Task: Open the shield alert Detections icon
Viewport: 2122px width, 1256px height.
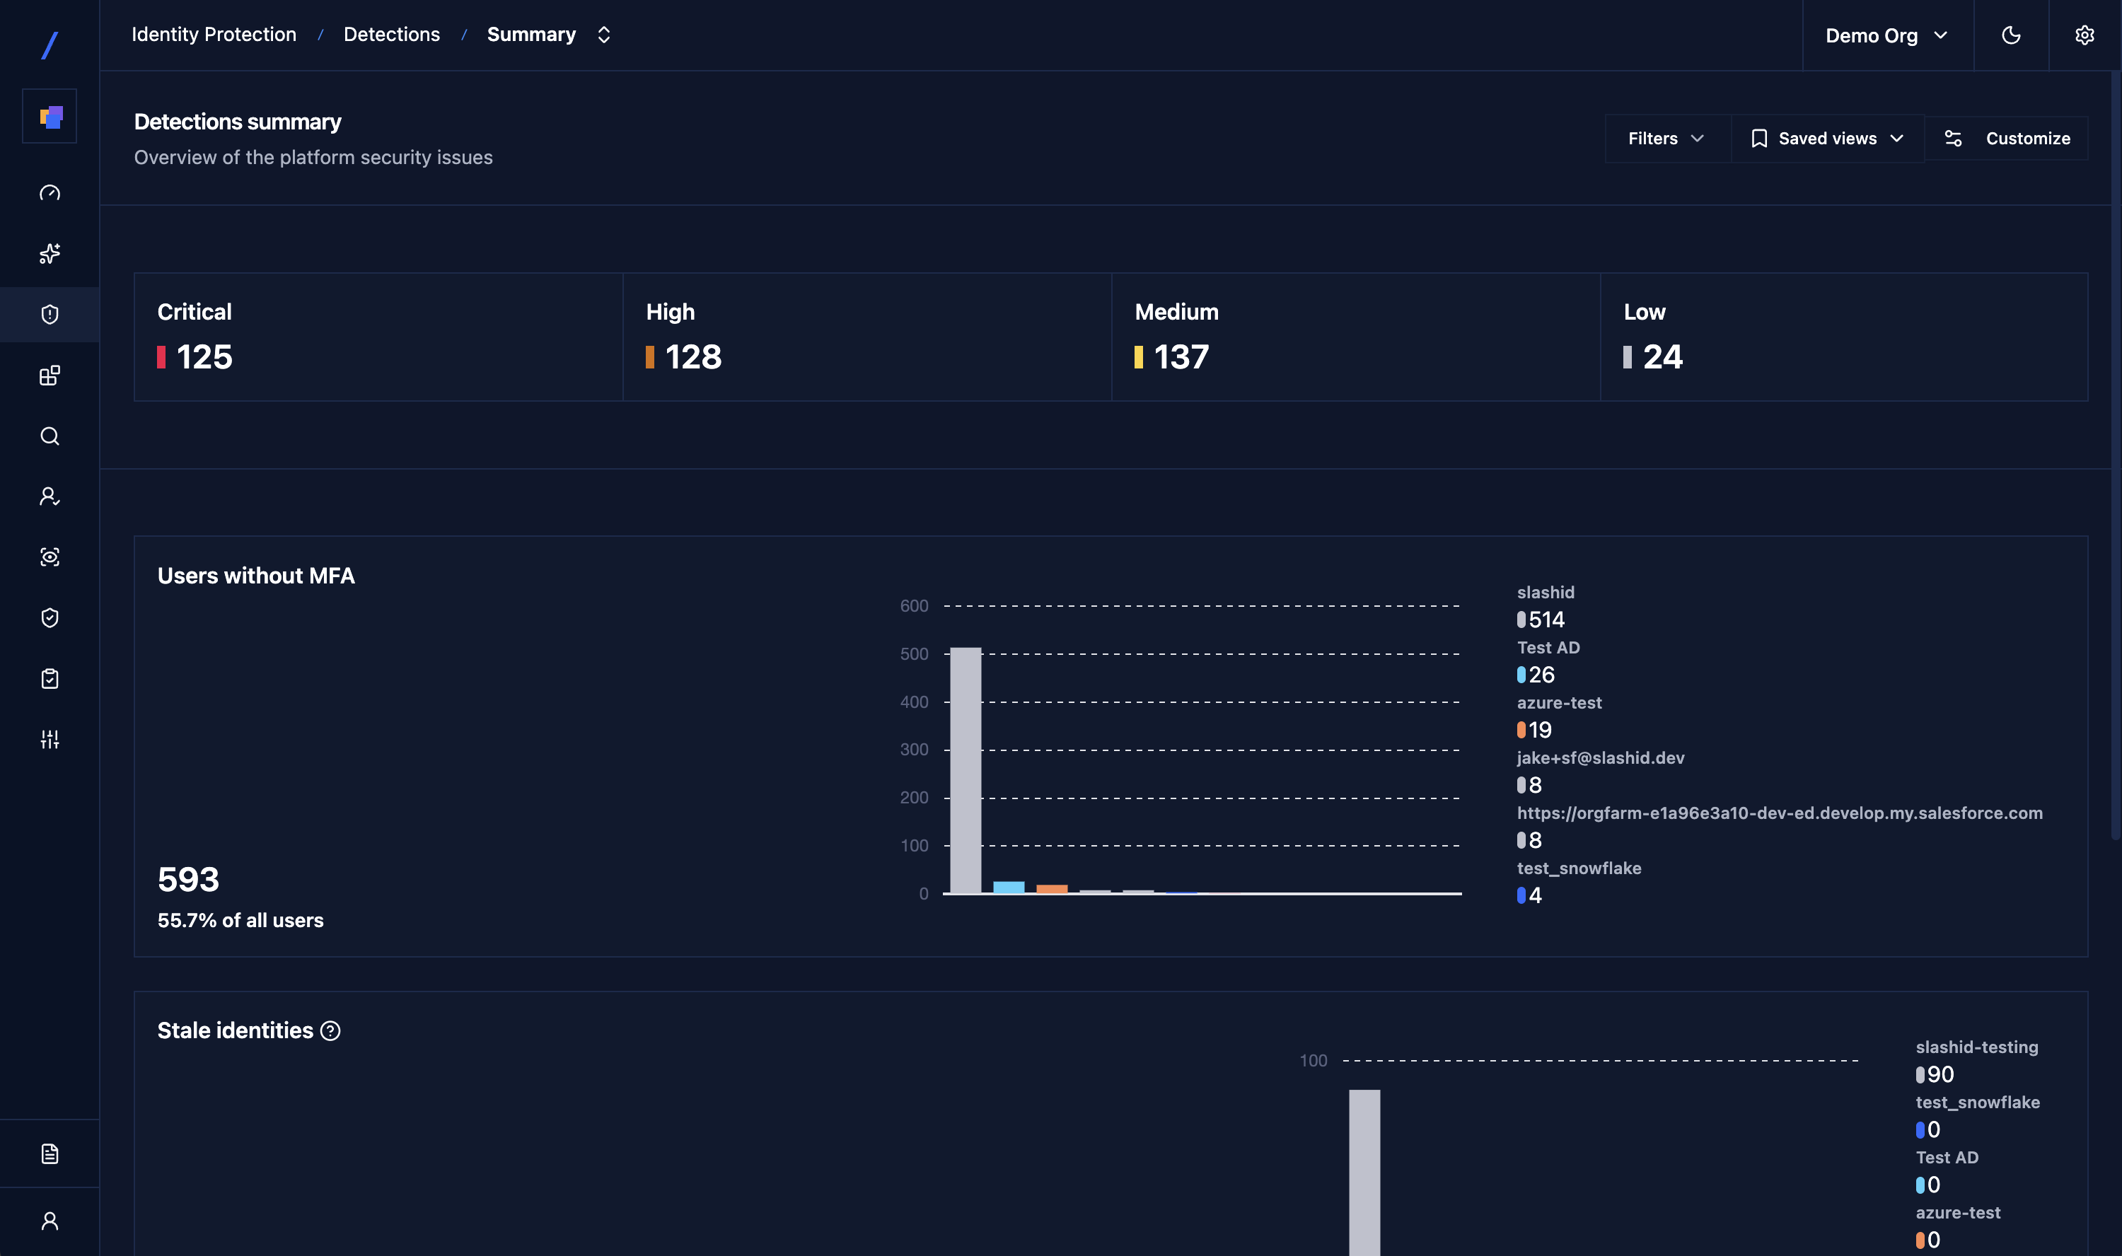Action: [x=49, y=314]
